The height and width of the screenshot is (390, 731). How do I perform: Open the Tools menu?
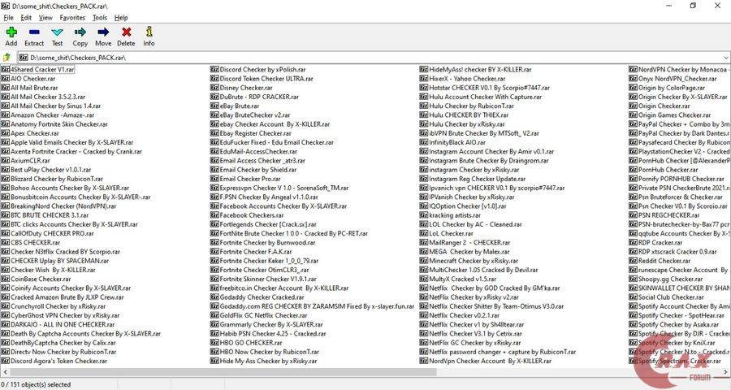(100, 18)
